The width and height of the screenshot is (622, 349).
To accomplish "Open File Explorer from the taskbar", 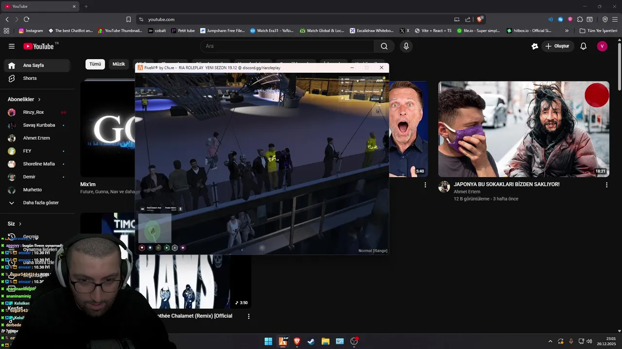I will pyautogui.click(x=326, y=341).
